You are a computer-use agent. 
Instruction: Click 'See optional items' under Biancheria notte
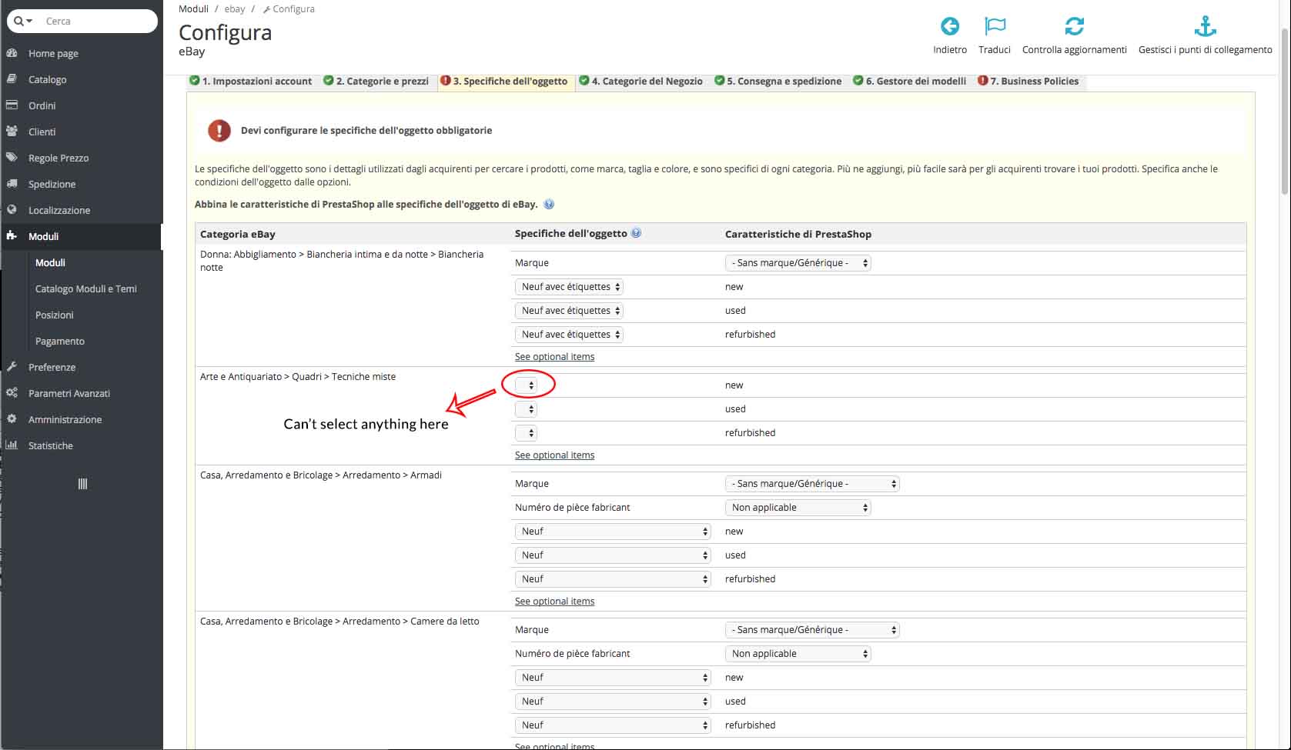(x=554, y=357)
